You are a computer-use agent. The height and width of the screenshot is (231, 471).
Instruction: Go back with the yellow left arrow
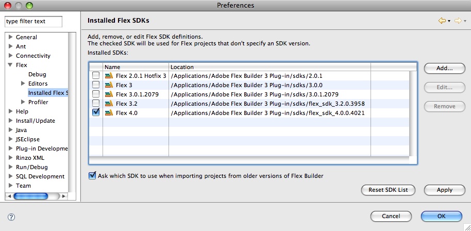click(x=442, y=21)
